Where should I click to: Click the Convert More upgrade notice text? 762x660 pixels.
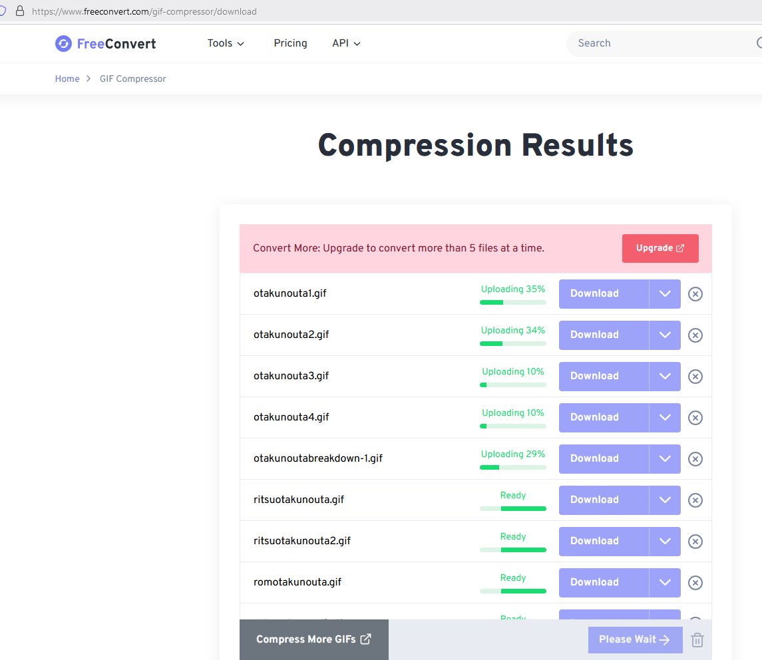pyautogui.click(x=399, y=248)
